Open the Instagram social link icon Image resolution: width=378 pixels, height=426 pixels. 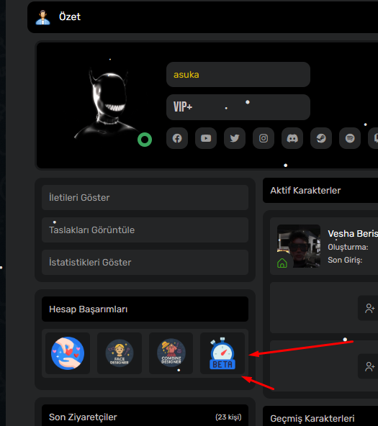(264, 138)
